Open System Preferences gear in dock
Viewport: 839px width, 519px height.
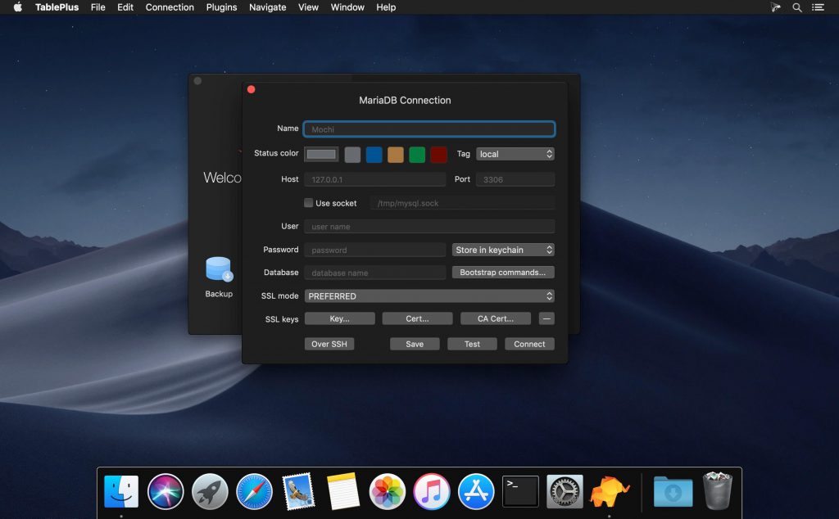point(565,492)
